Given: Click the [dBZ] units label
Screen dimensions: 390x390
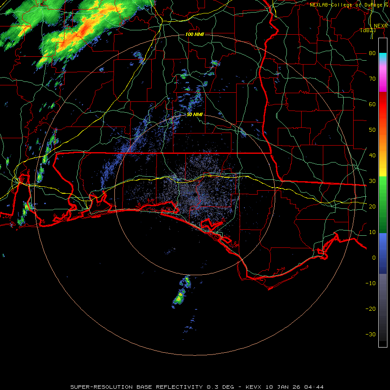Looking at the screenshot, I should [368, 30].
